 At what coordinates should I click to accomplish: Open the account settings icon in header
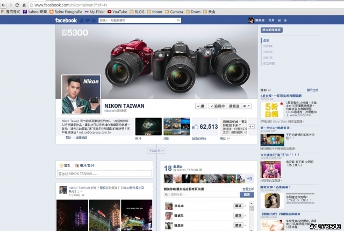pyautogui.click(x=285, y=20)
